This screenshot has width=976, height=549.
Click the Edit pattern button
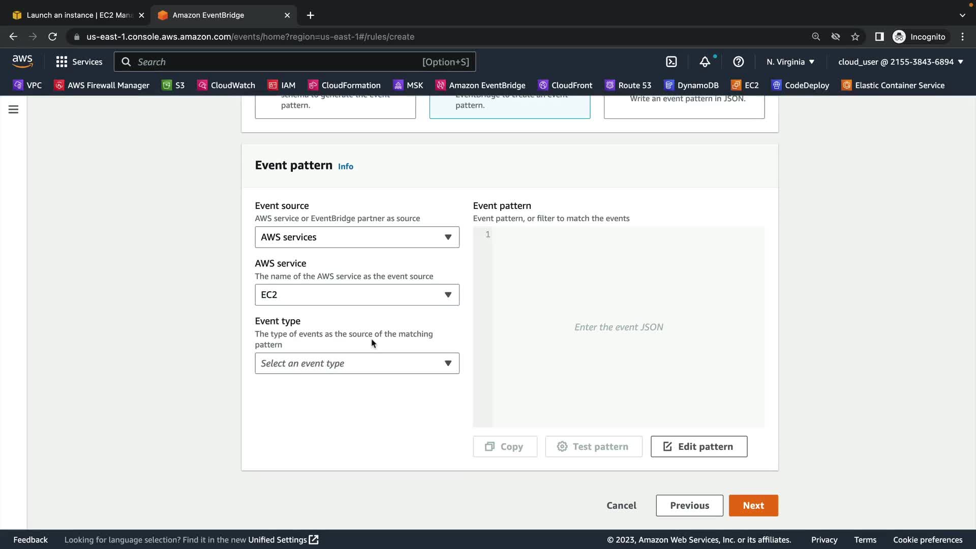698,447
